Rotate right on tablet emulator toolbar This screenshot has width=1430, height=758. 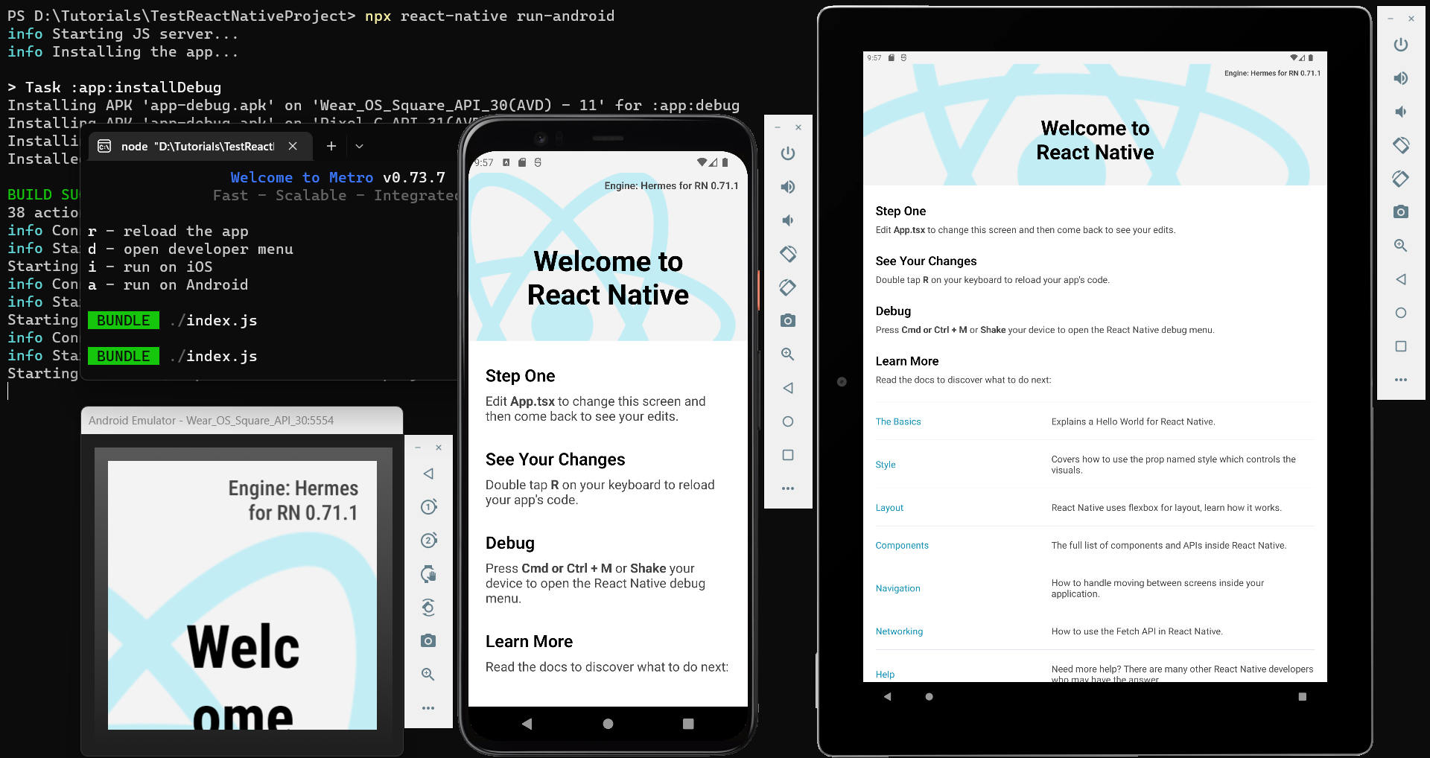pos(1401,179)
